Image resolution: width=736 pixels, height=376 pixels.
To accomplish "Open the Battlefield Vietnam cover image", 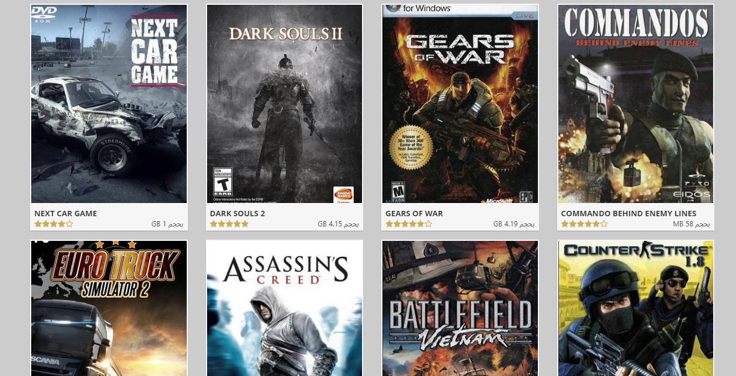I will (460, 308).
